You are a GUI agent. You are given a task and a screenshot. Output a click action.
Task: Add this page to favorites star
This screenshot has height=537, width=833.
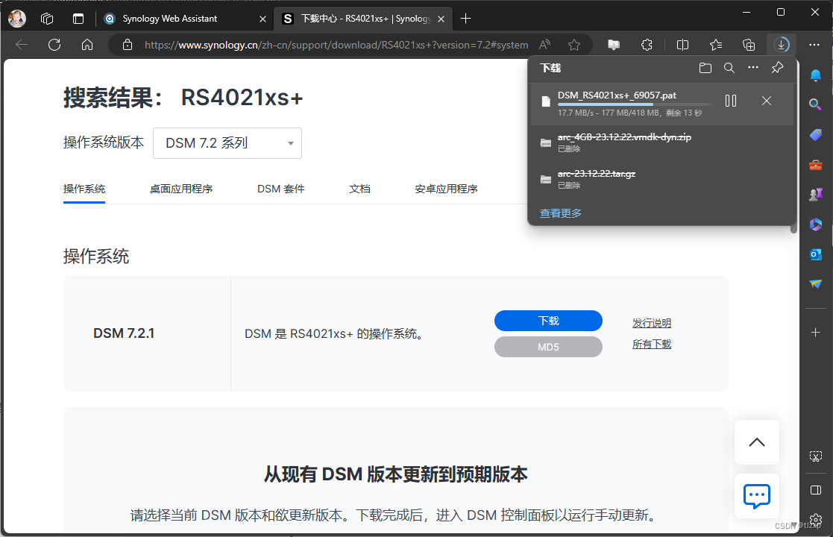(574, 45)
